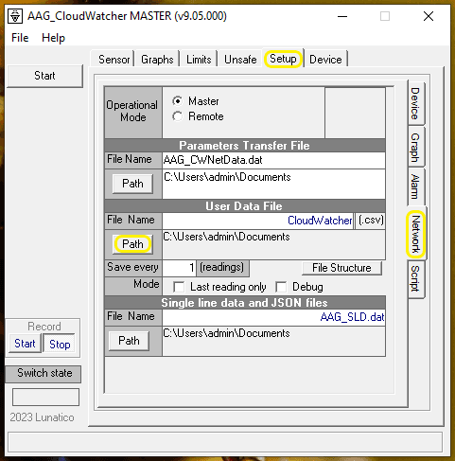Click the Save every readings number field

[x=179, y=268]
